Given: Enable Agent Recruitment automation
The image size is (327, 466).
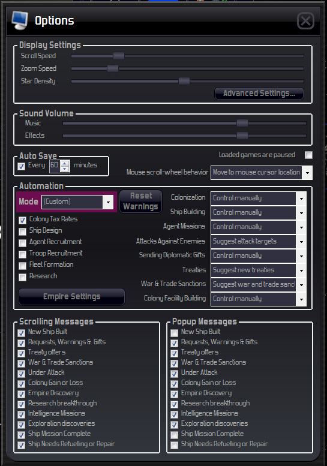Looking at the screenshot, I should (x=22, y=243).
